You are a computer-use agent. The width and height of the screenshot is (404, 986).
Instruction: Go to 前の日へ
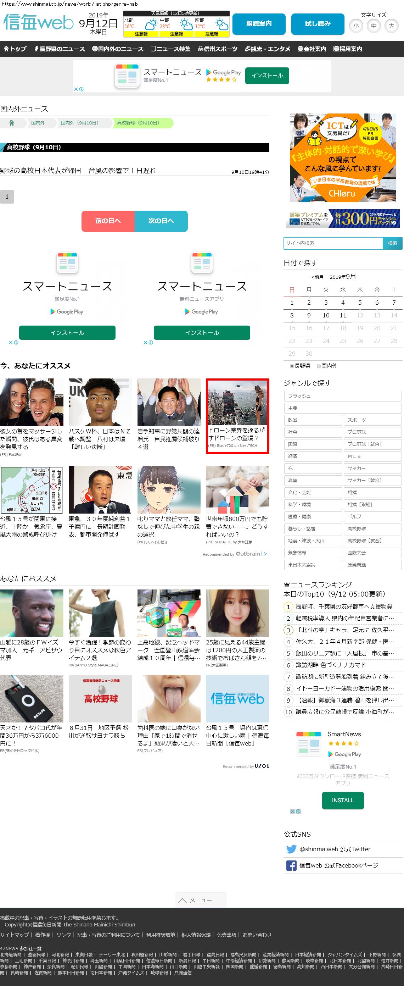point(108,221)
